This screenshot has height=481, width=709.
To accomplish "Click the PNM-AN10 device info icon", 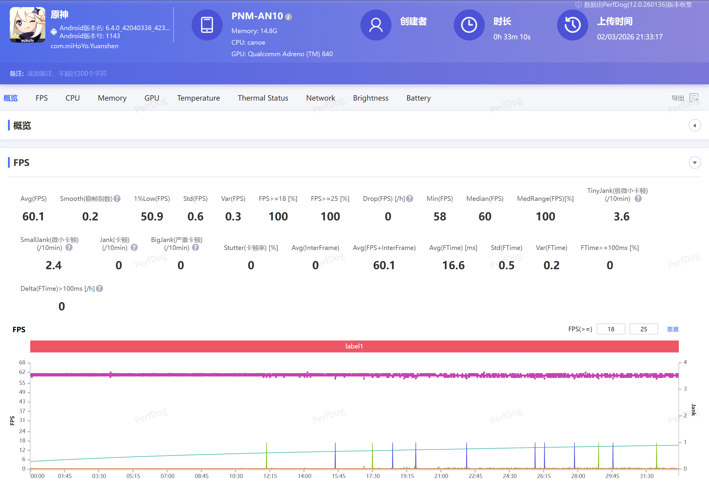I will point(288,17).
